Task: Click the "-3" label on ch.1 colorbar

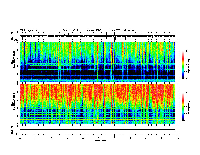Action: (x=186, y=51)
